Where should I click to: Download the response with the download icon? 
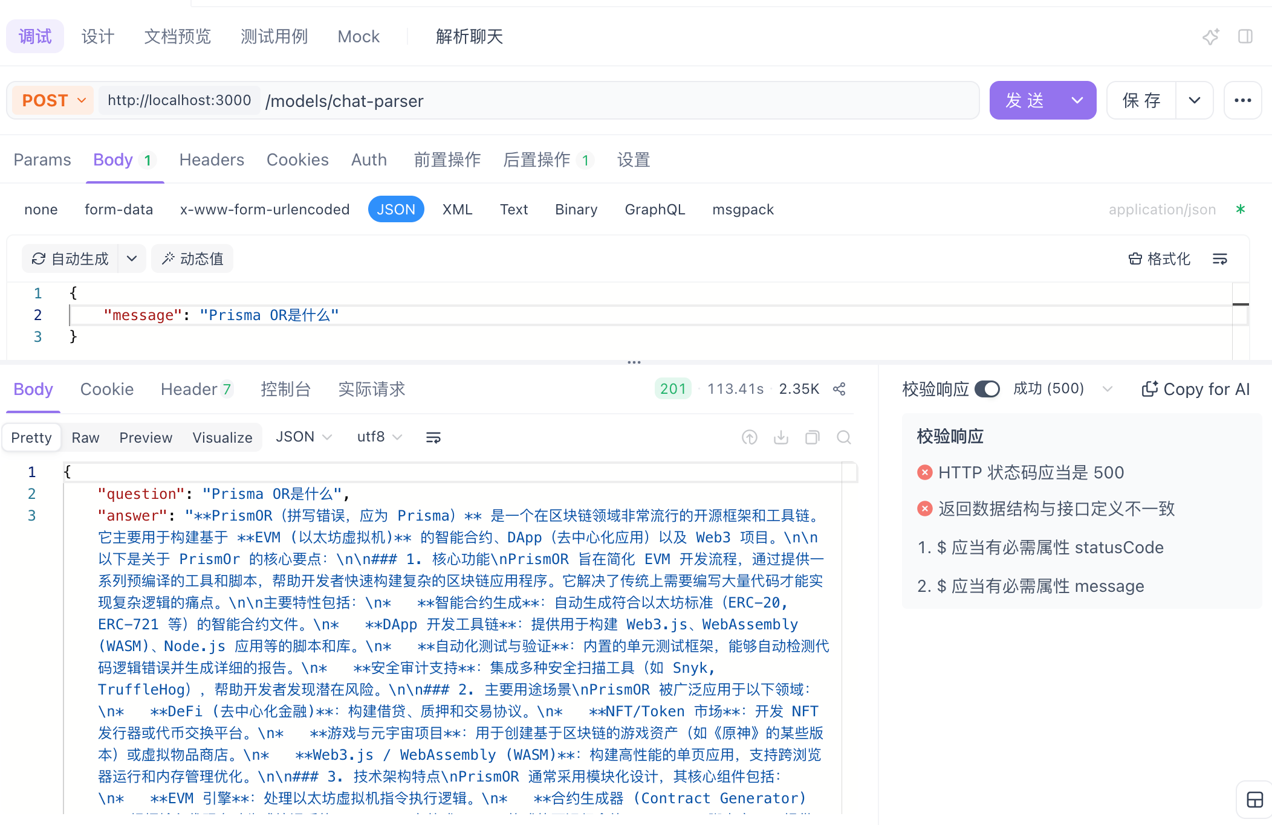[x=781, y=437]
